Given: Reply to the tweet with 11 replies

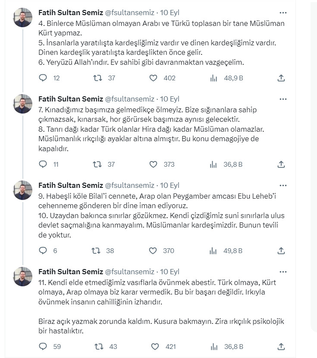Looking at the screenshot, I should 43,165.
